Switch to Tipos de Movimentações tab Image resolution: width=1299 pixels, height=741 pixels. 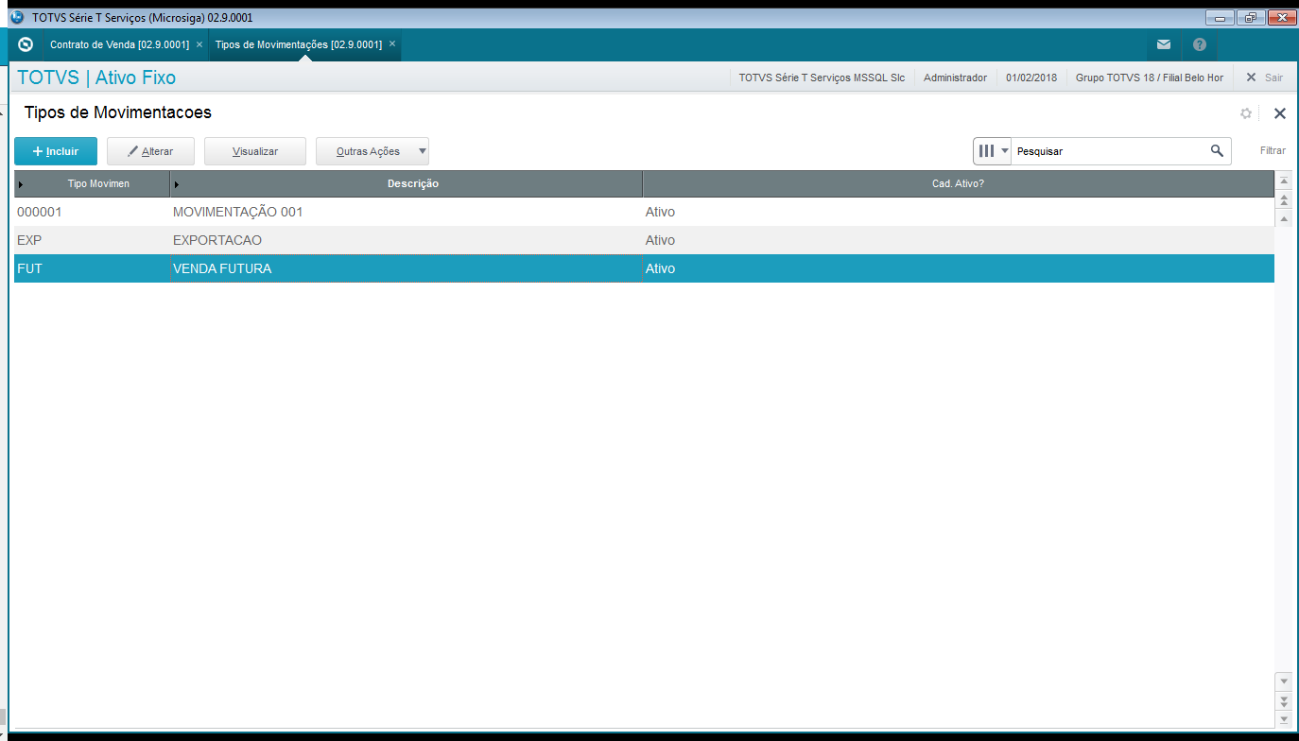tap(299, 44)
